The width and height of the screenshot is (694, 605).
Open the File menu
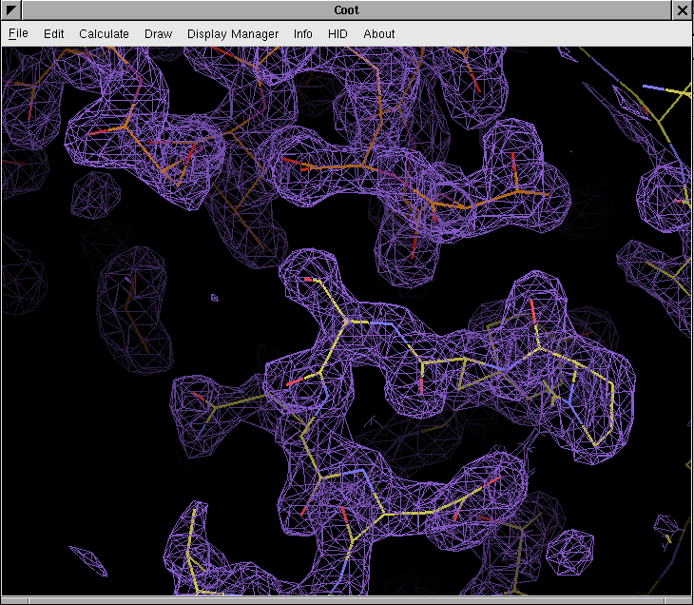coord(18,33)
